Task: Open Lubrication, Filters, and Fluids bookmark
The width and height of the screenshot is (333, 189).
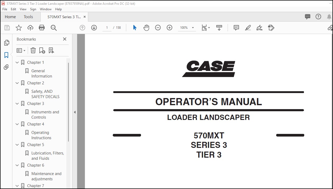Action: [x=48, y=156]
